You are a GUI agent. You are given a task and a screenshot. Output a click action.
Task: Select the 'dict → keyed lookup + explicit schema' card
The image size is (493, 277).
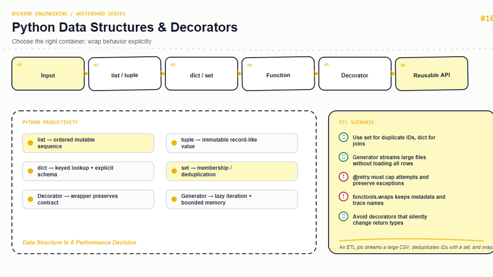(88, 171)
